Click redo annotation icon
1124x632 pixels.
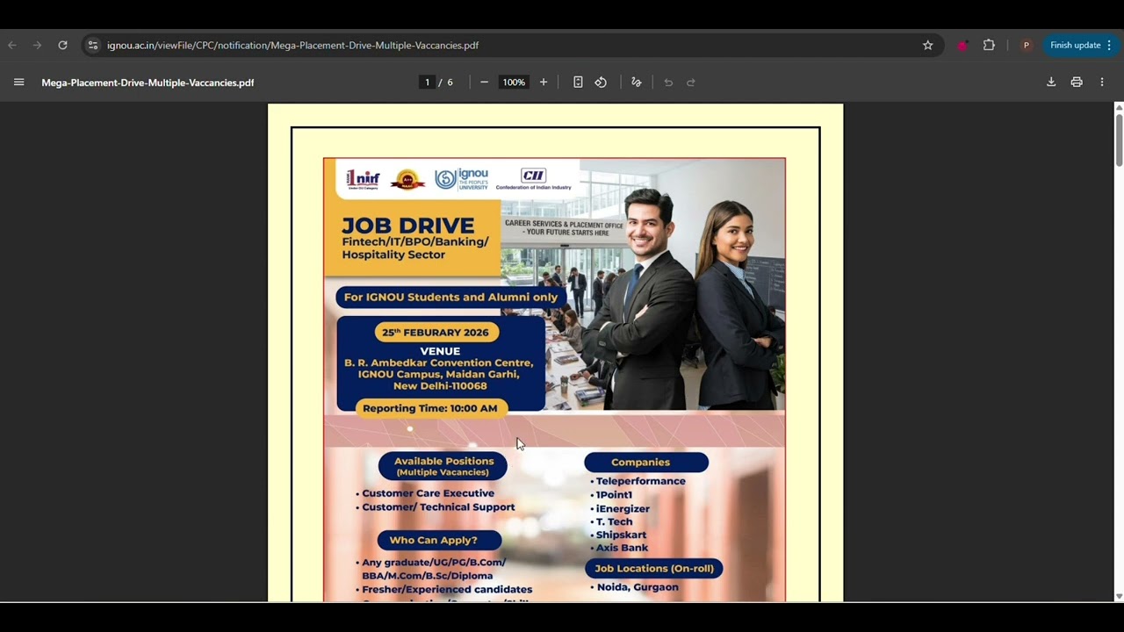click(x=691, y=83)
